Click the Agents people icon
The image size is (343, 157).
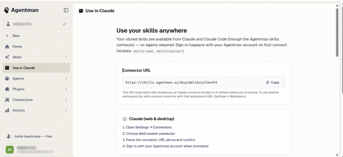pyautogui.click(x=7, y=78)
